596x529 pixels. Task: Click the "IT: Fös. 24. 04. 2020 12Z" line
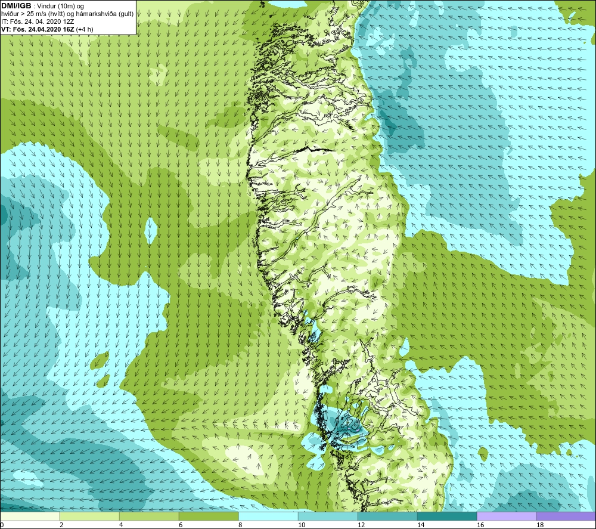(x=38, y=21)
